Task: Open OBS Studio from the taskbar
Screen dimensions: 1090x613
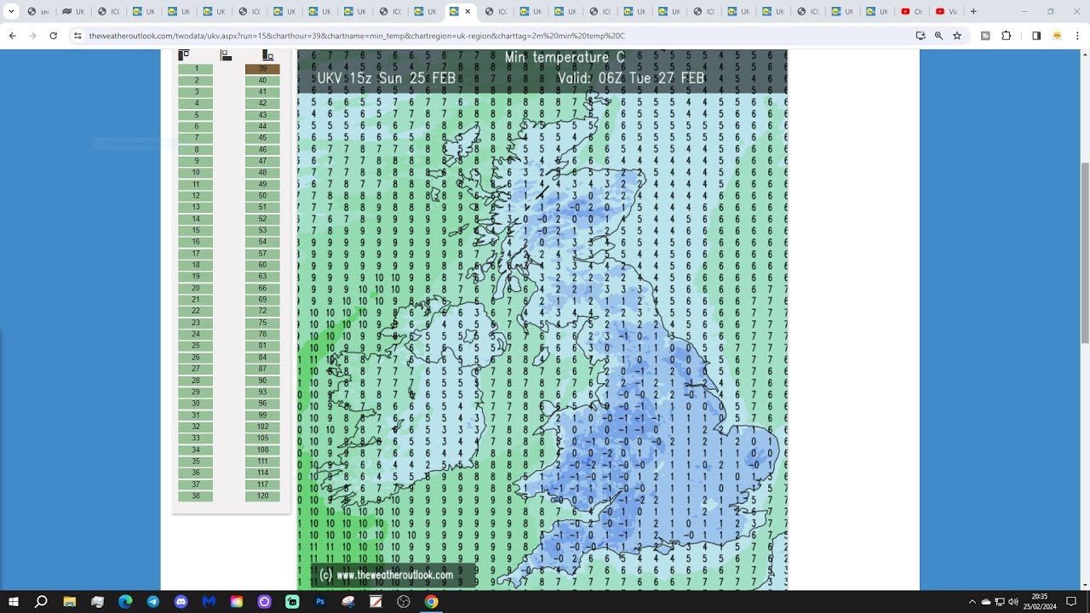Action: click(x=404, y=602)
